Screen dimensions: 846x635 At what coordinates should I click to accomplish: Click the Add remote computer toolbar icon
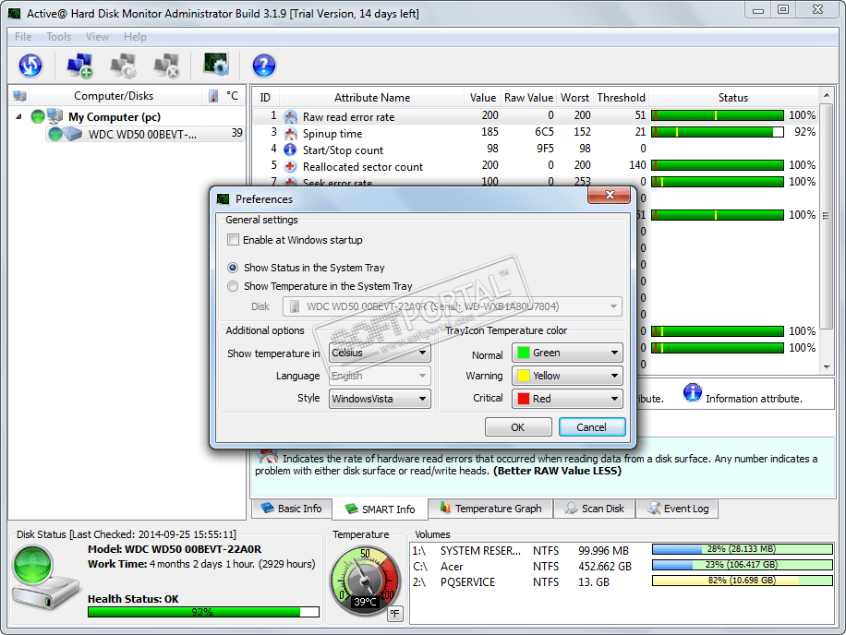pos(79,66)
